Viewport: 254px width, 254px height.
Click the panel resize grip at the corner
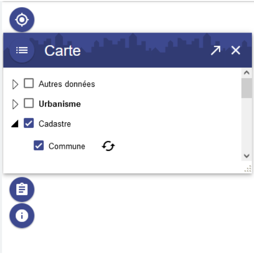tap(248, 169)
